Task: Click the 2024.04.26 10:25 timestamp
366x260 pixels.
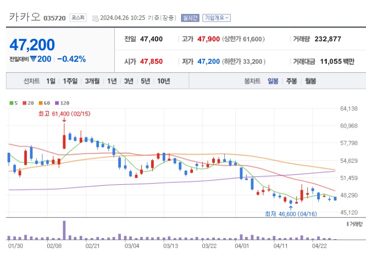Action: click(122, 18)
